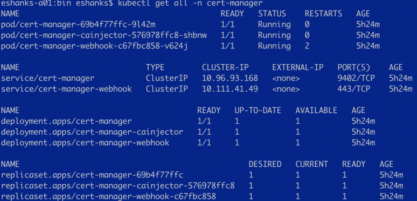Select the cert-manager-cainjector pod name

coord(104,35)
